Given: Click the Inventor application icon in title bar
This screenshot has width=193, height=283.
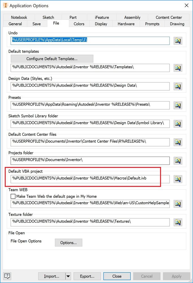Looking at the screenshot, I should pos(6,5).
